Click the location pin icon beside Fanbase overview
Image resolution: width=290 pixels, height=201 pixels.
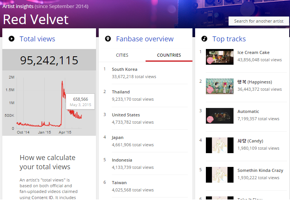point(108,39)
